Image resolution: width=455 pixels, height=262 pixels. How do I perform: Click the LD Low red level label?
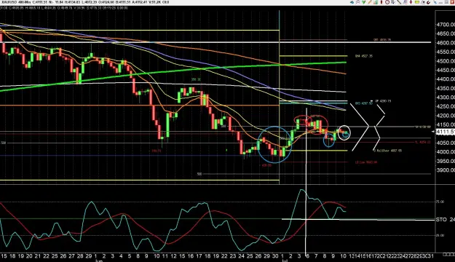(x=366, y=162)
